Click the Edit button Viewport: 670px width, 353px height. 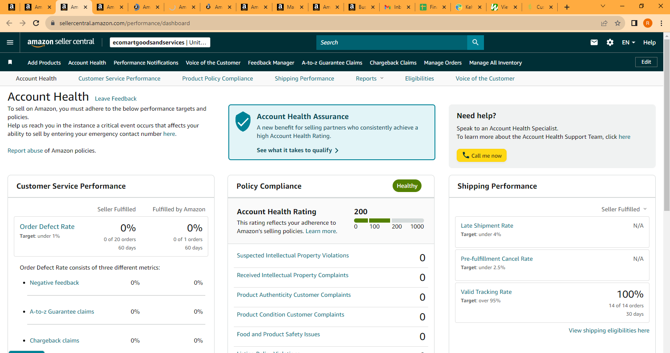[646, 62]
